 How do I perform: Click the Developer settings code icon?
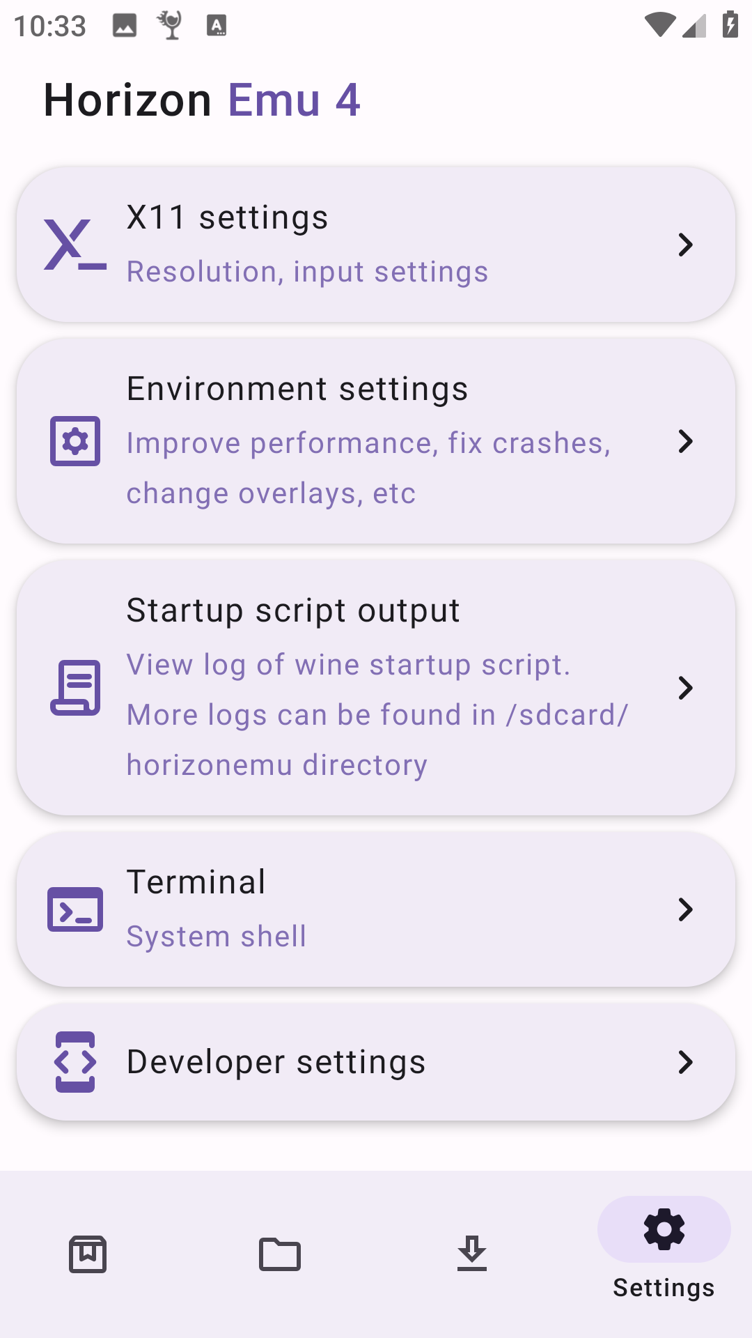point(75,1062)
